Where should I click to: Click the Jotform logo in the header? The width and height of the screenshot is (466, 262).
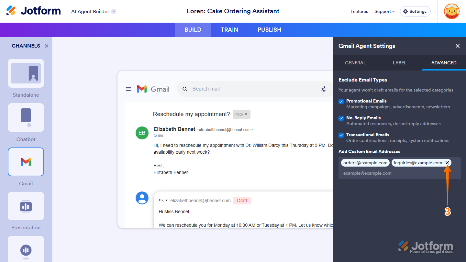tap(33, 11)
